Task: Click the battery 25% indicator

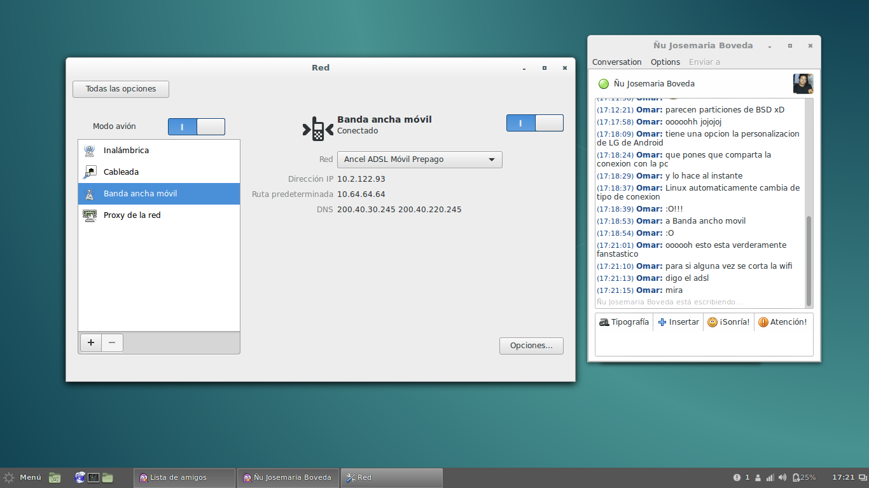Action: [x=804, y=477]
